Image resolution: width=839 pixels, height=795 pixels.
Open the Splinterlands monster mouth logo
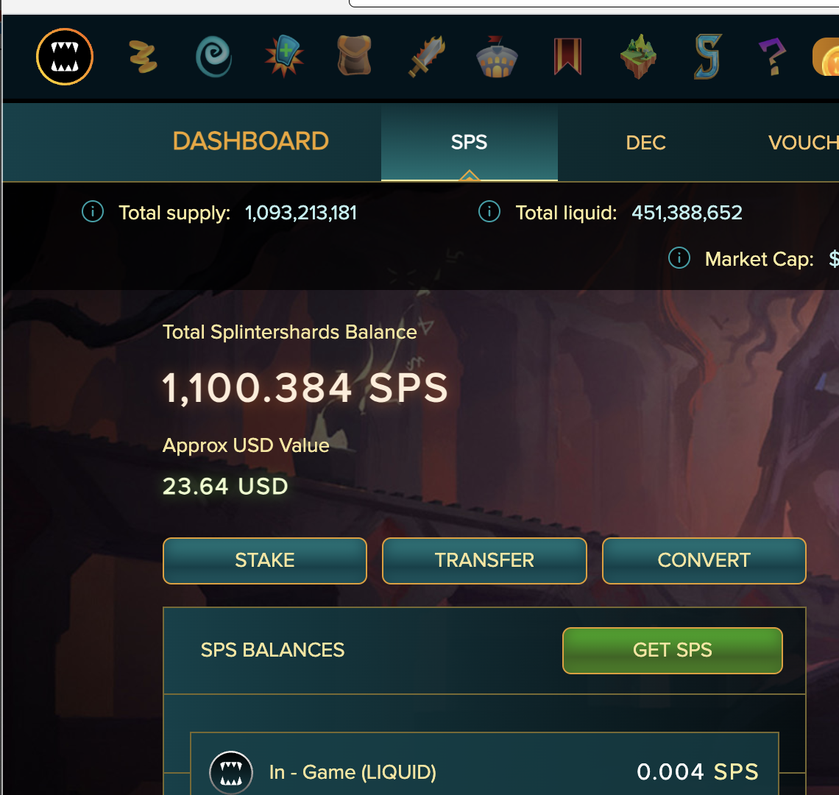click(x=65, y=57)
